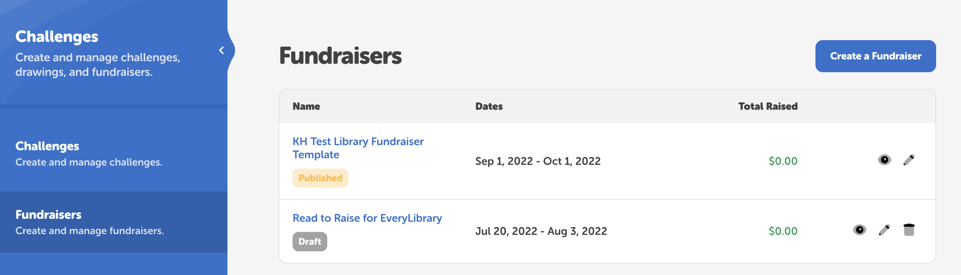This screenshot has height=275, width=961.
Task: Select Fundraisers in the sidebar
Action: click(48, 215)
